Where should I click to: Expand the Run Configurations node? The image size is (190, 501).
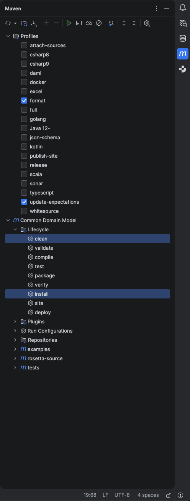15,331
